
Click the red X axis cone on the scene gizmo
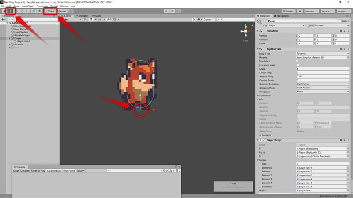250,31
